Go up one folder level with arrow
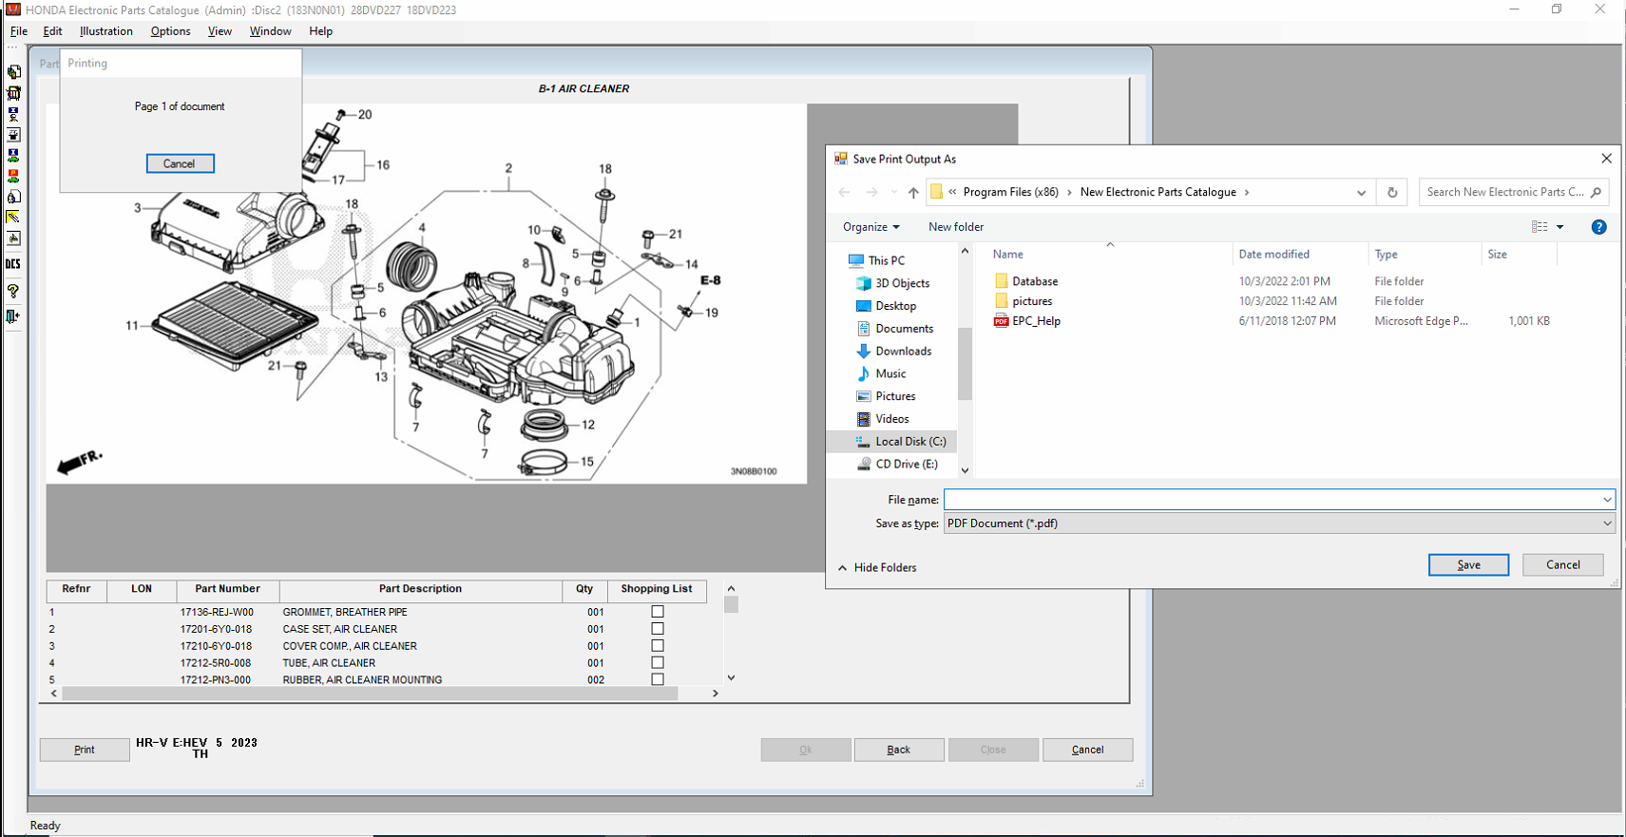The width and height of the screenshot is (1626, 837). click(x=913, y=192)
